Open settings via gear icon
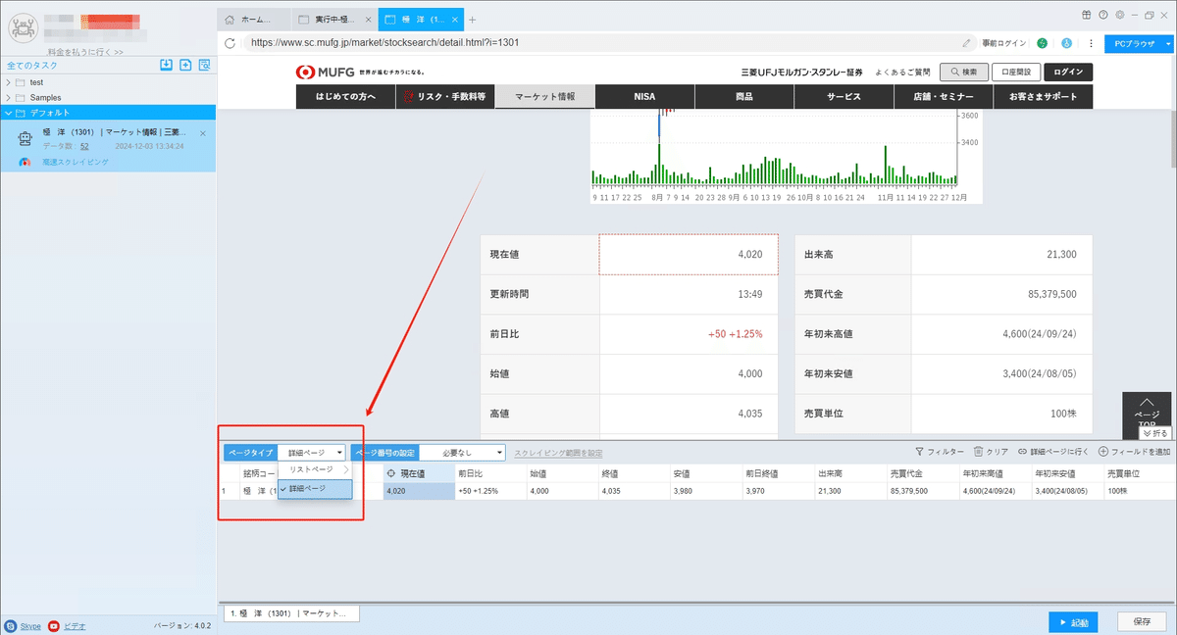The width and height of the screenshot is (1177, 635). point(1119,15)
